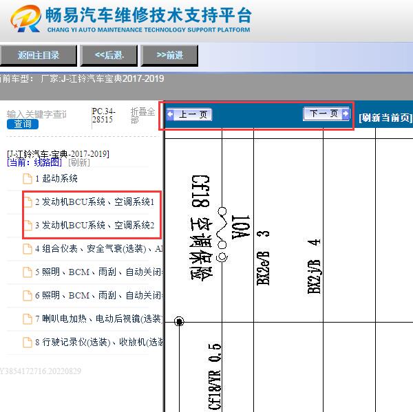Viewport: 413px width, 412px height.
Task: Click document icon beside 1 起动系统
Action: (x=28, y=179)
